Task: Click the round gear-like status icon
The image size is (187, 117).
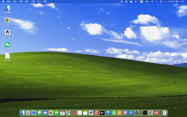Action: [122, 1]
